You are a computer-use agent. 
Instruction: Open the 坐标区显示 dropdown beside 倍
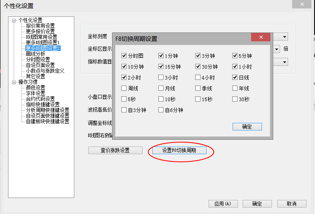pos(276,49)
